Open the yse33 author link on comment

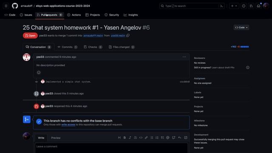pyautogui.click(x=40, y=57)
